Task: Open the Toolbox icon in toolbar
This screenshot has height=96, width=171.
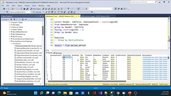Action: tap(122, 9)
